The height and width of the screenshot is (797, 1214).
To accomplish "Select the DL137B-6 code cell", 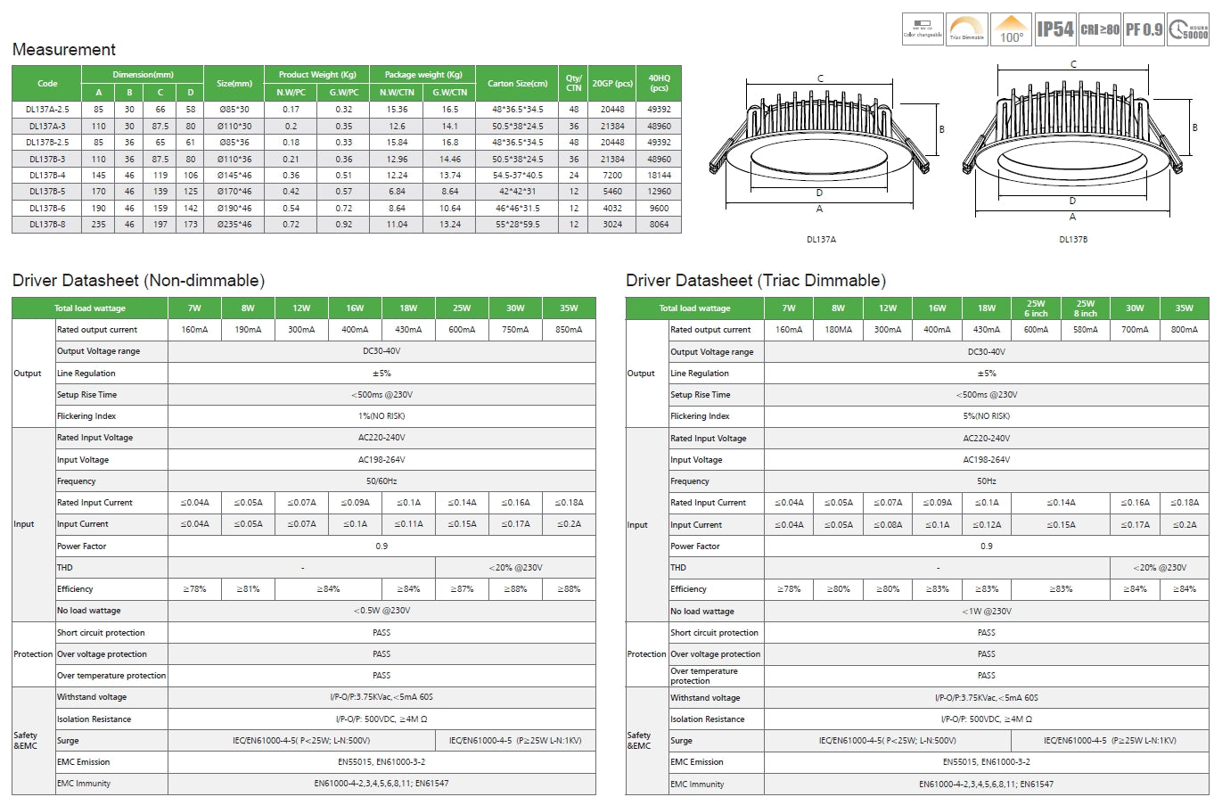I will point(46,208).
